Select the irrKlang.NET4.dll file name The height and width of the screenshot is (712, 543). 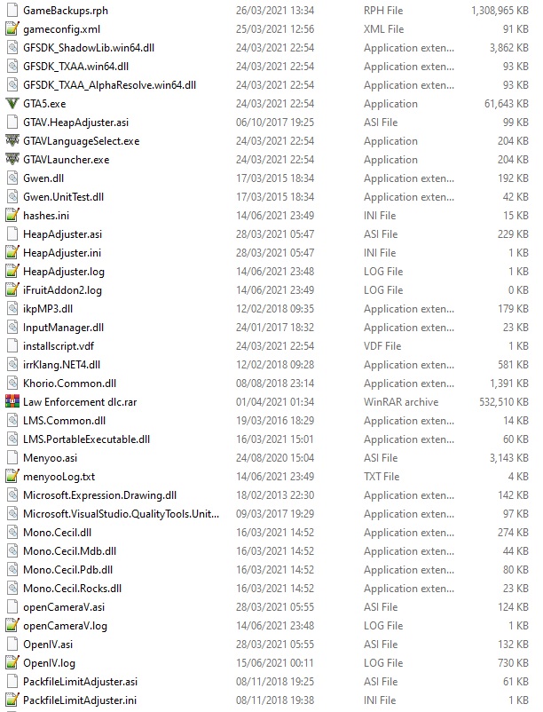(x=62, y=365)
